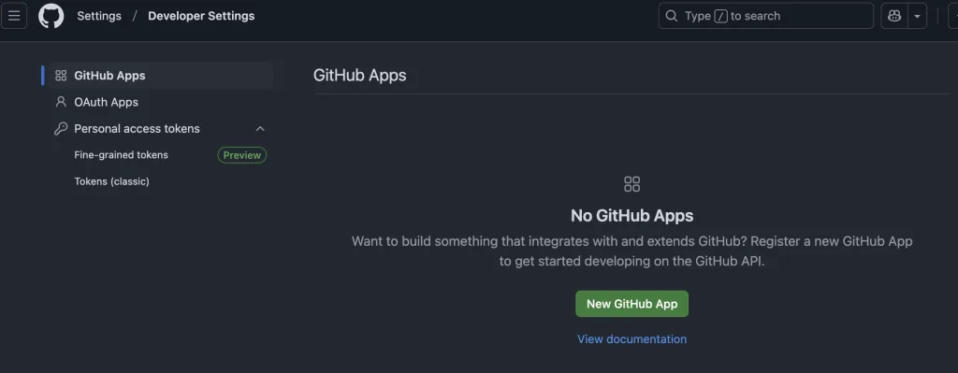The height and width of the screenshot is (373, 958).
Task: Open GitHub Copilot chat icon
Action: (894, 16)
